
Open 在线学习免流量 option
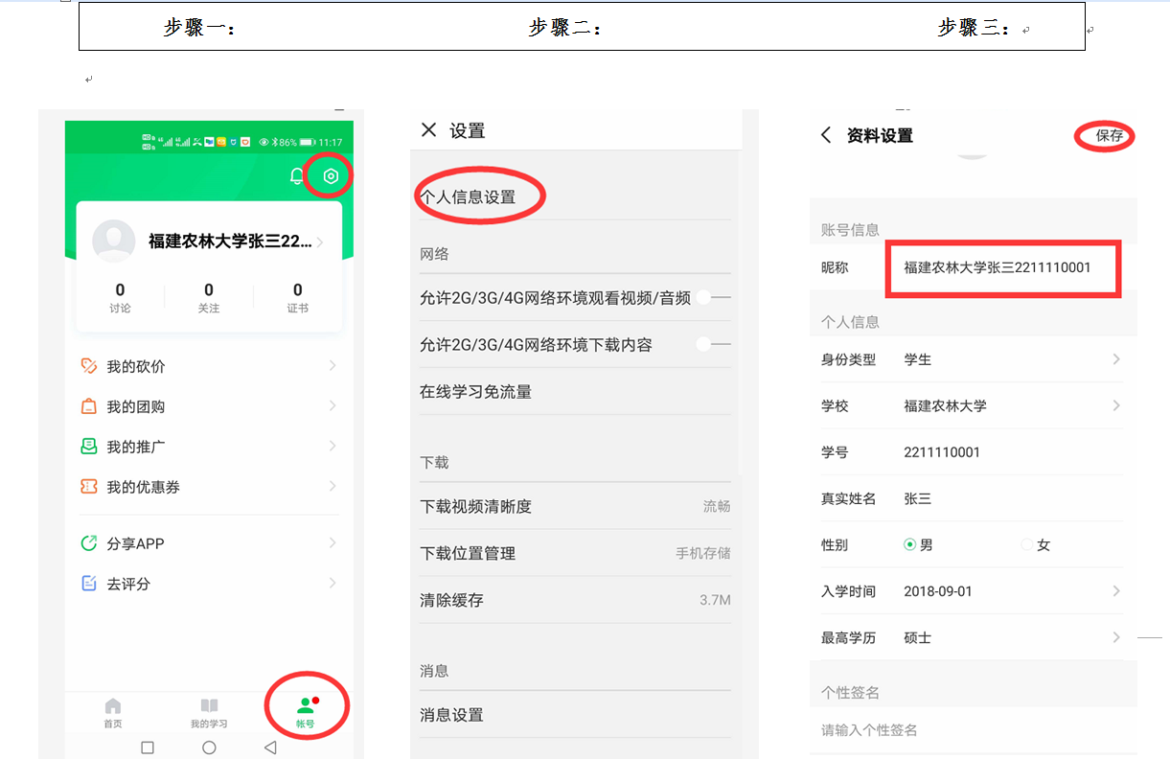[575, 391]
